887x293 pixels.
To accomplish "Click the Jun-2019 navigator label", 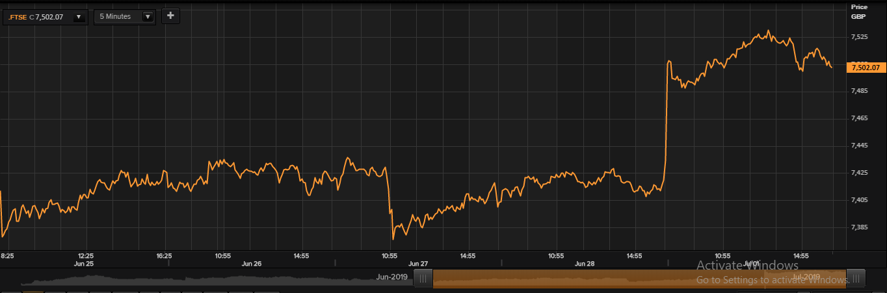I will (392, 277).
